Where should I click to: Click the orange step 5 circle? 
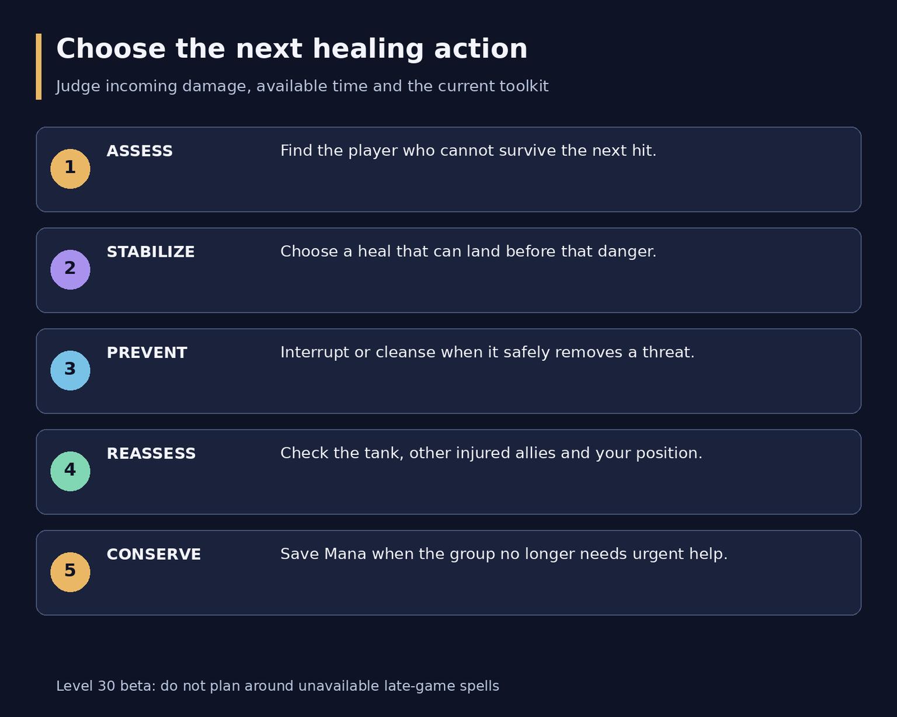coord(70,572)
